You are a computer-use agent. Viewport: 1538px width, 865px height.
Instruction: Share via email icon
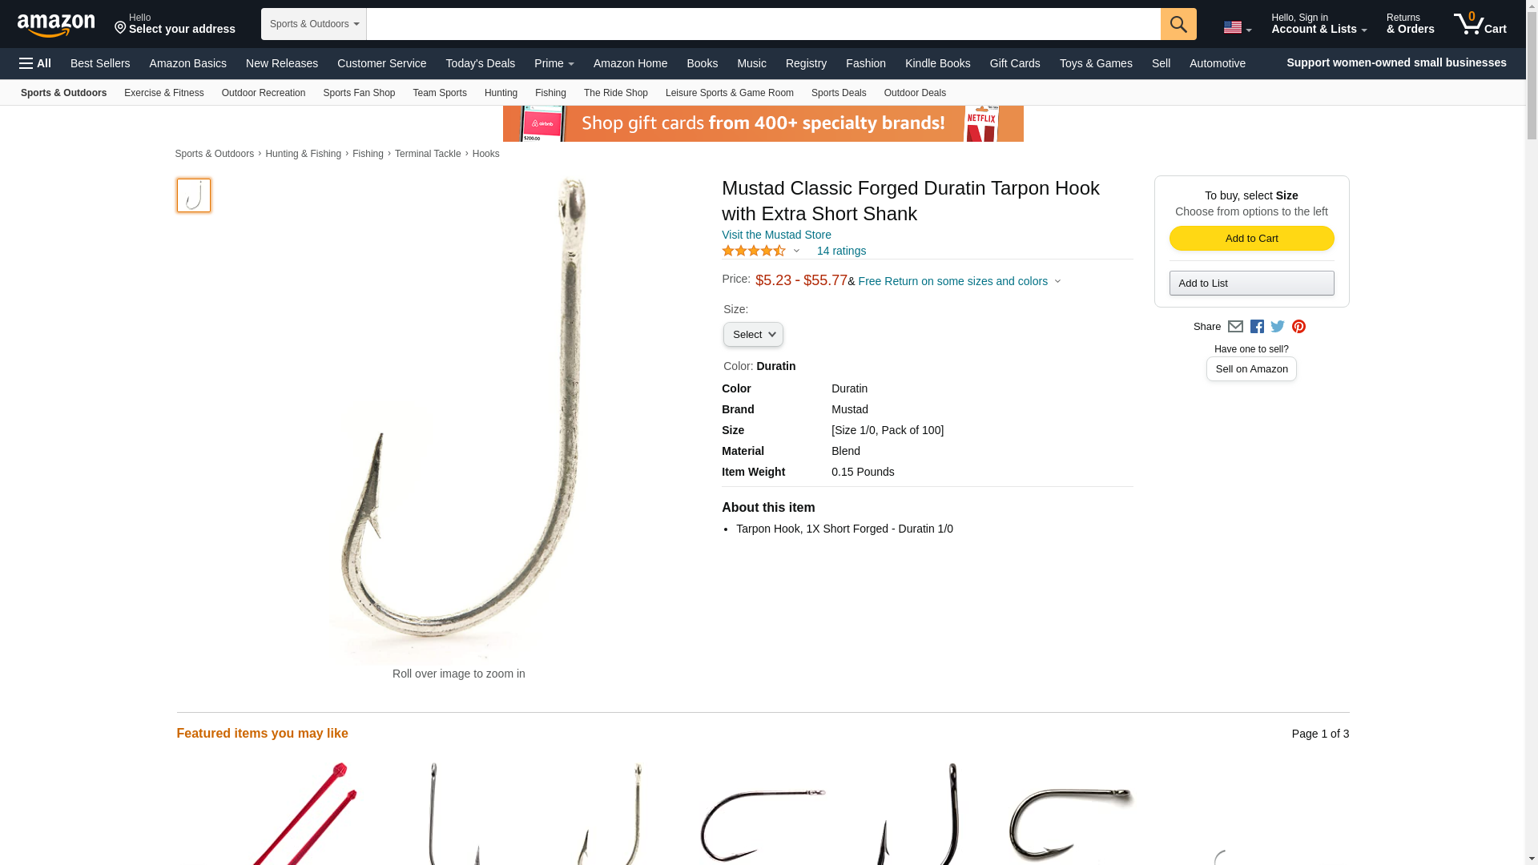pos(1235,327)
